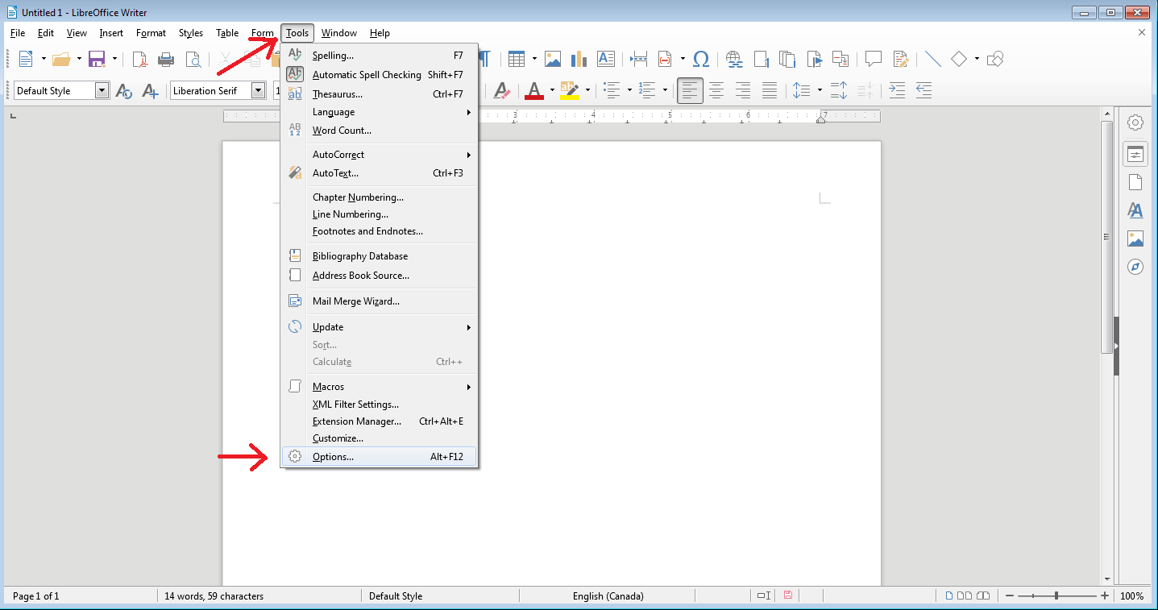Toggle right paragraph alignment
This screenshot has width=1158, height=610.
[x=743, y=91]
